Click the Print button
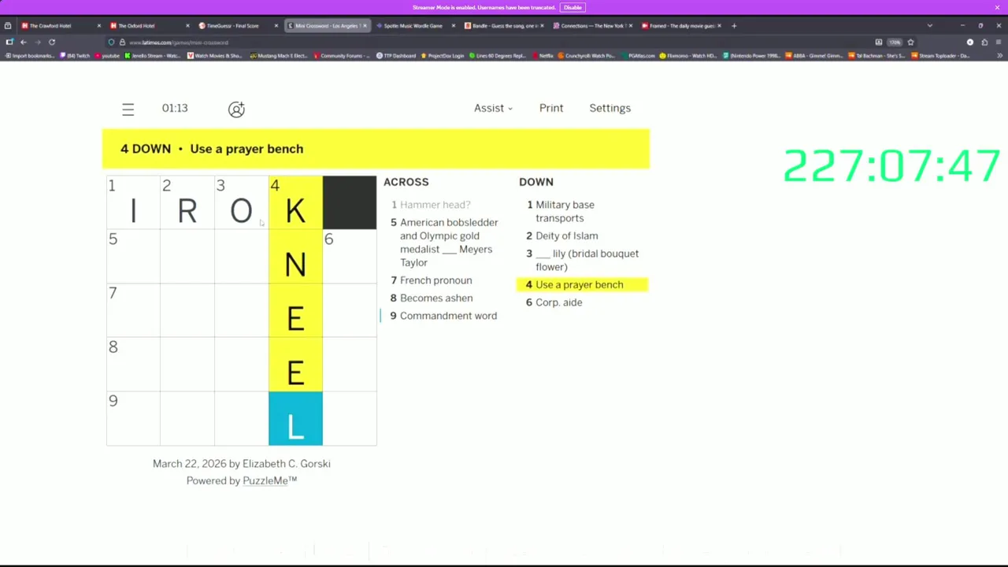 [551, 108]
